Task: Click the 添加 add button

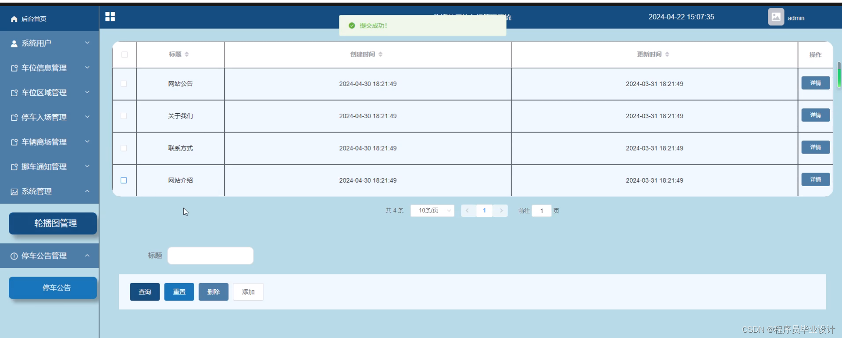Action: point(248,292)
